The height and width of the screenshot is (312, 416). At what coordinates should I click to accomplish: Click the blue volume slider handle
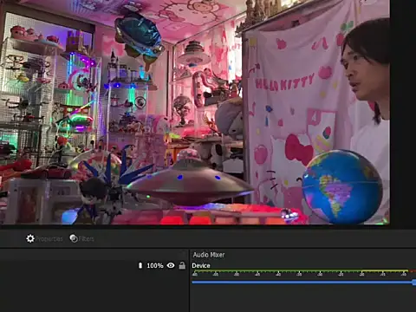[414, 283]
